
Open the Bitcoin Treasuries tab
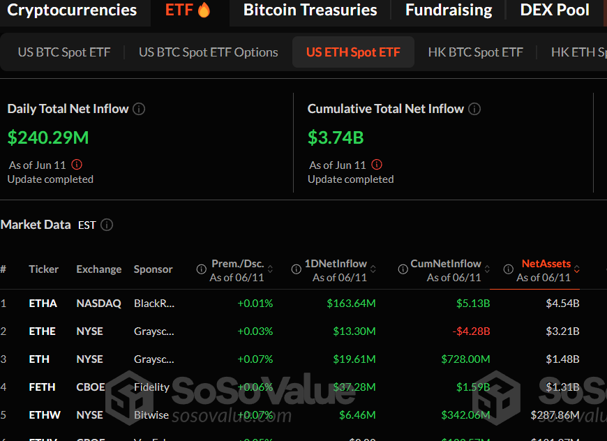pos(310,10)
